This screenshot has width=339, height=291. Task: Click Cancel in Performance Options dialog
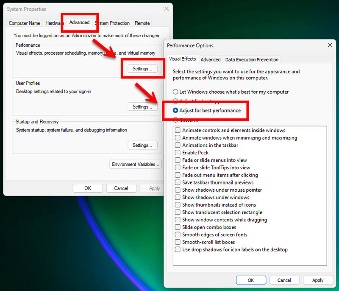coord(284,280)
